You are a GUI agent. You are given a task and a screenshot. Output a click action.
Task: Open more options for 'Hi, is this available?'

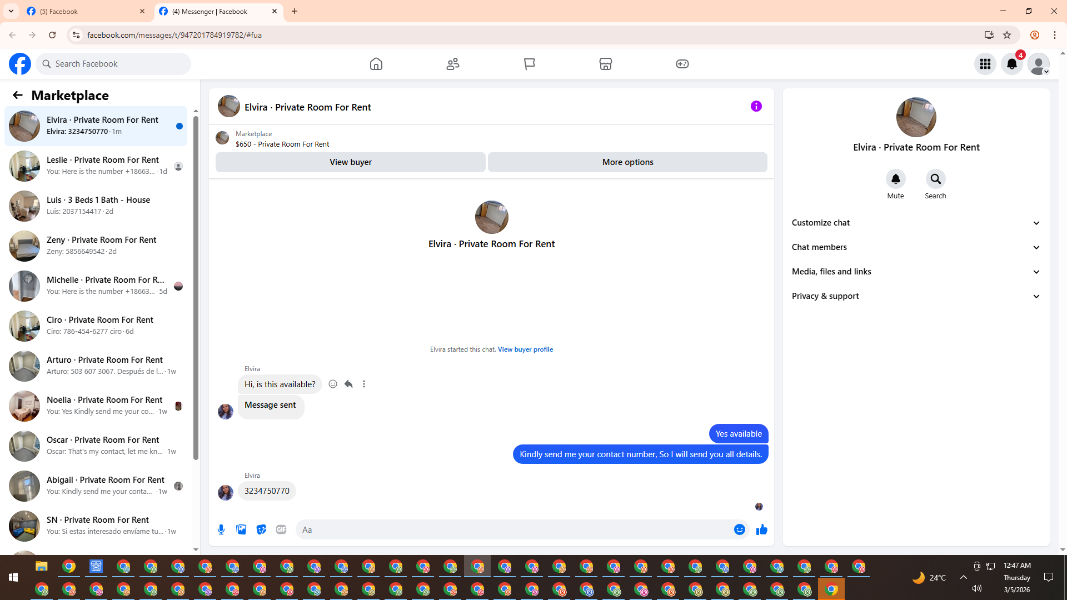364,384
